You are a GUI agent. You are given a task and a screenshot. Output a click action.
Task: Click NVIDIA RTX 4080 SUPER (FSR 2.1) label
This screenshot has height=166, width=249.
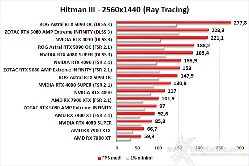coord(75,85)
